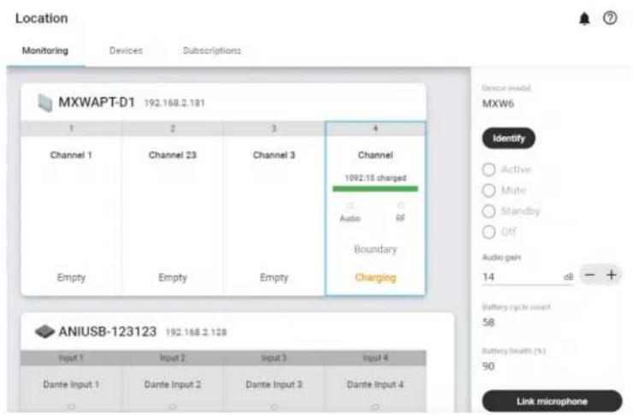The image size is (633, 415).
Task: Choose the Off radio option
Action: (488, 232)
